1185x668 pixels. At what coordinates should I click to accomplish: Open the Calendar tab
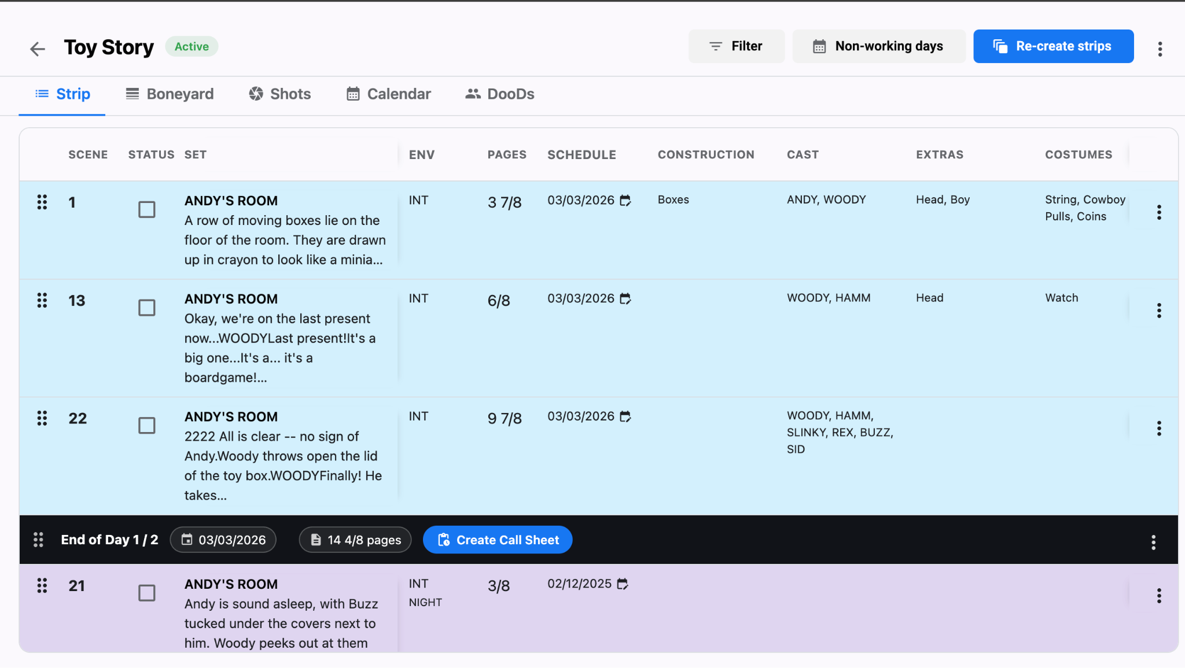[x=389, y=94]
